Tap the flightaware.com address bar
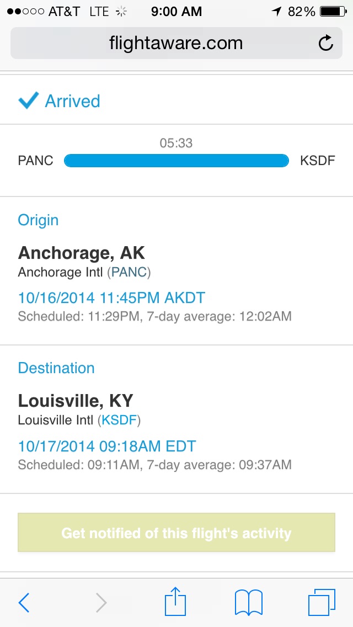 pyautogui.click(x=176, y=43)
